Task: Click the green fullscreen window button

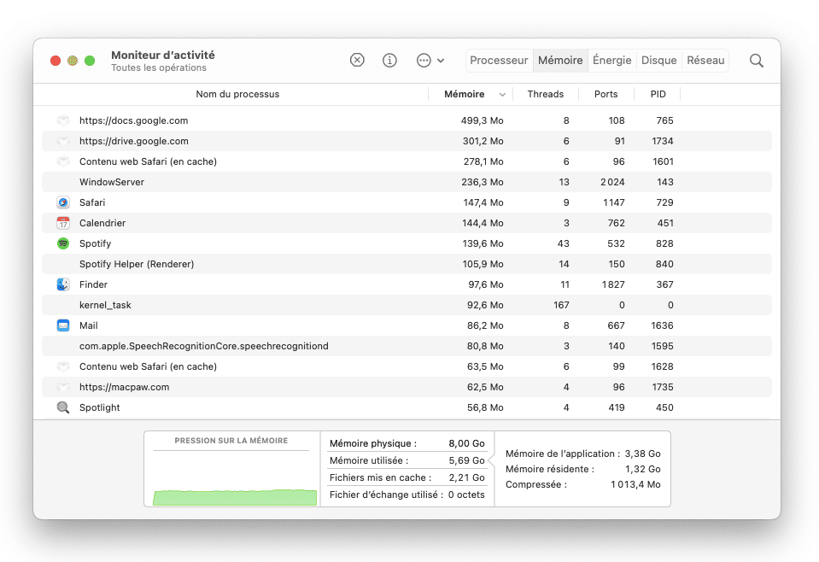Action: 90,61
